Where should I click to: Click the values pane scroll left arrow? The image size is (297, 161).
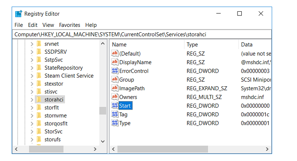(x=114, y=149)
